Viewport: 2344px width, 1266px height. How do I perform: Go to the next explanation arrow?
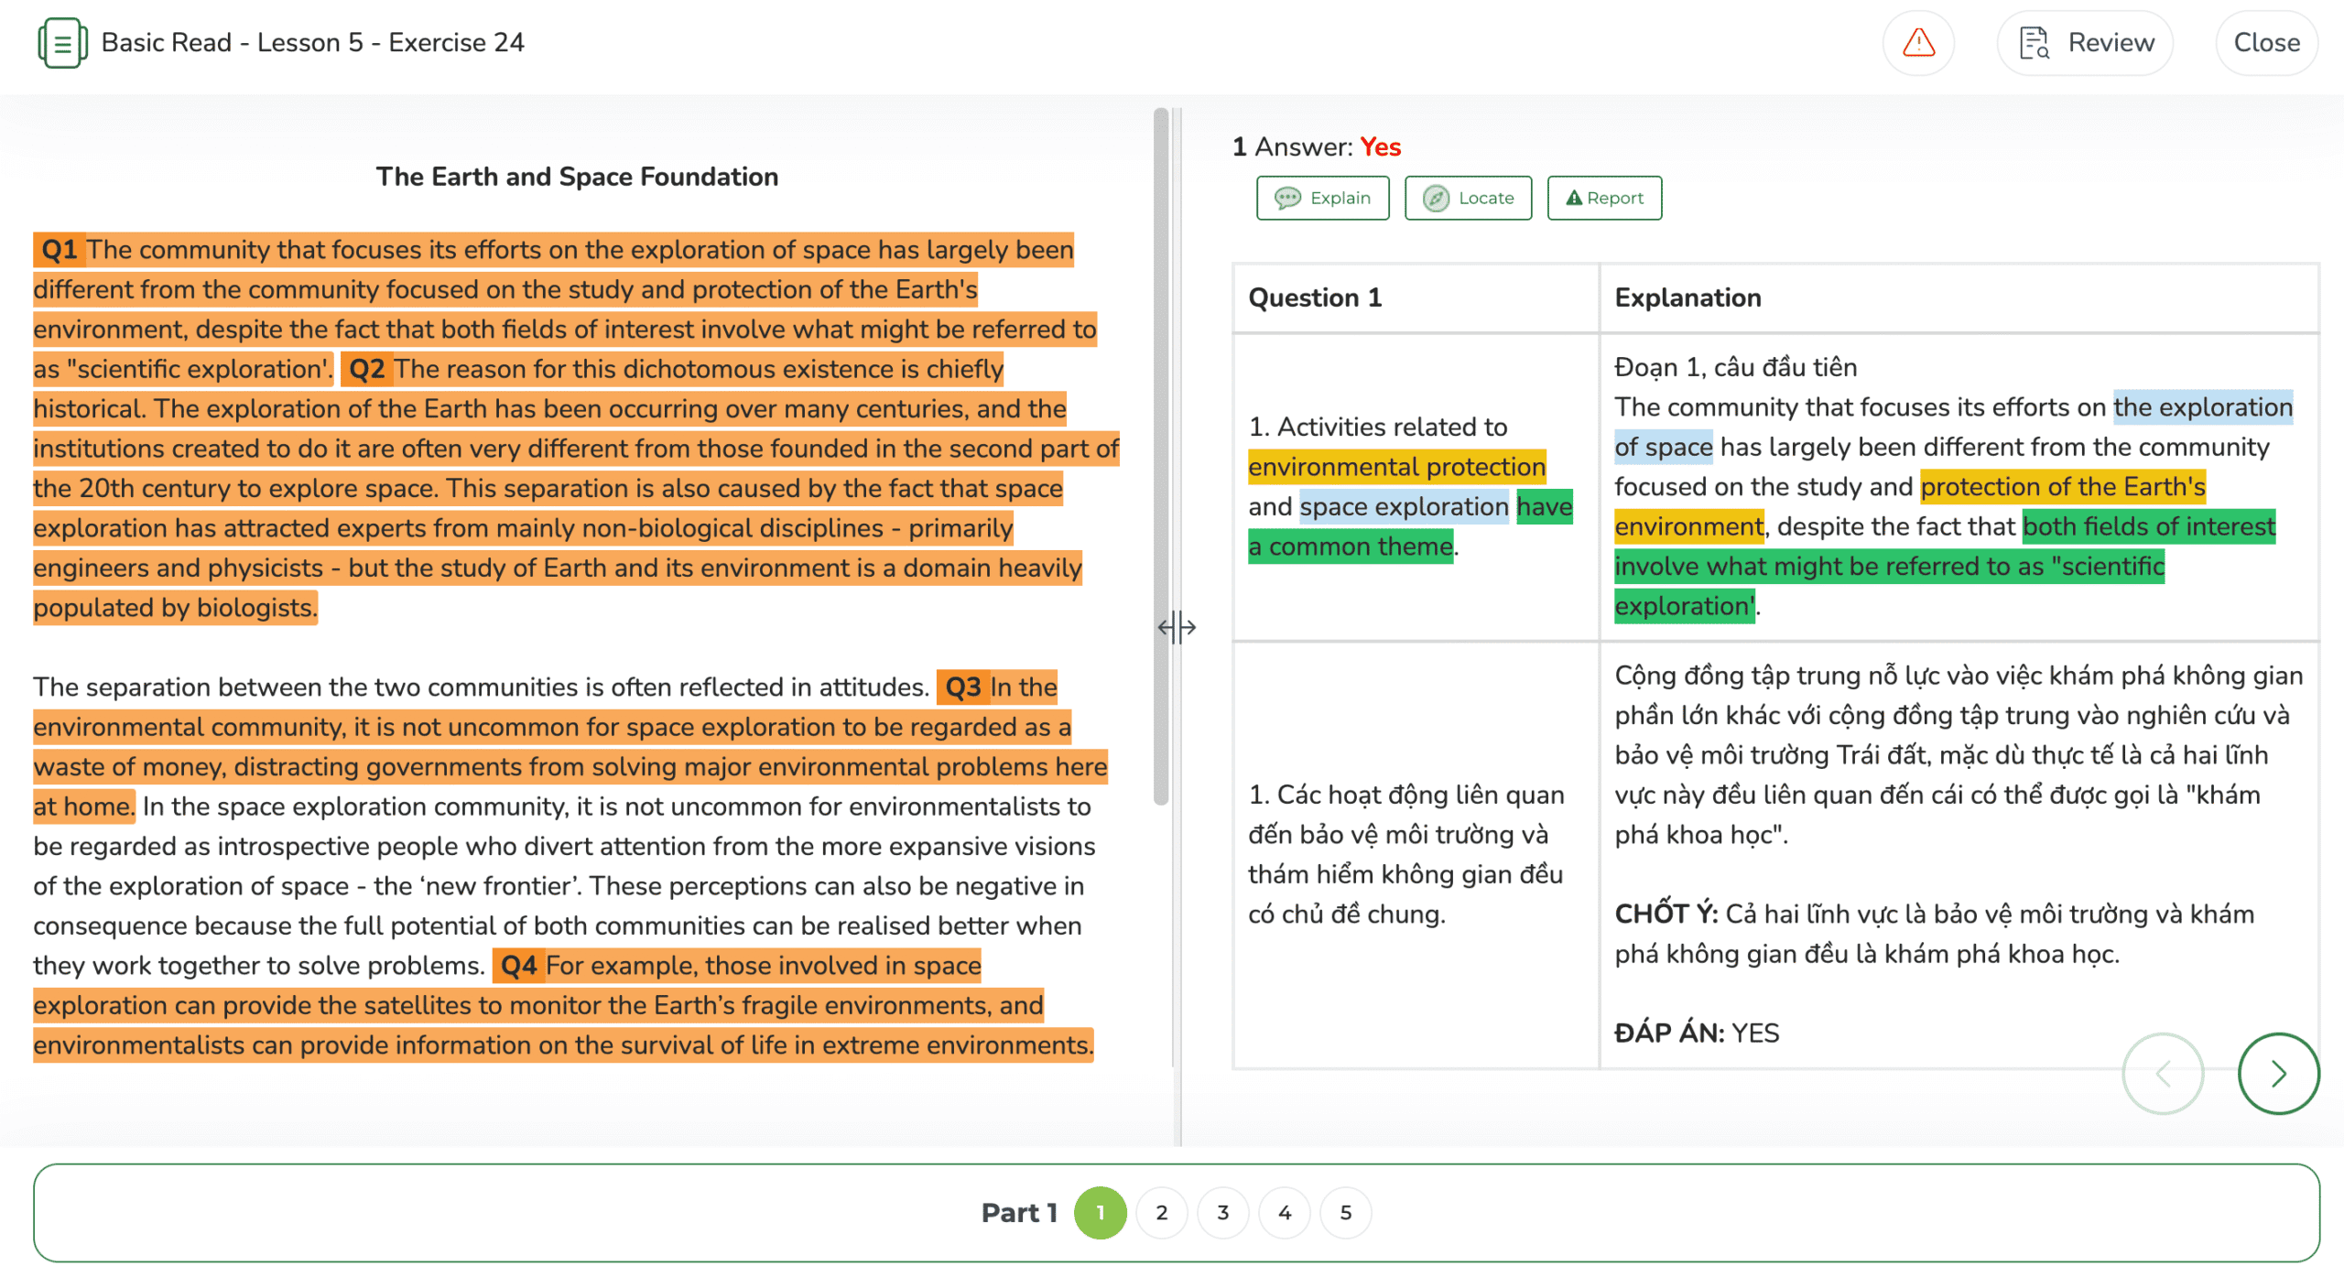tap(2278, 1073)
